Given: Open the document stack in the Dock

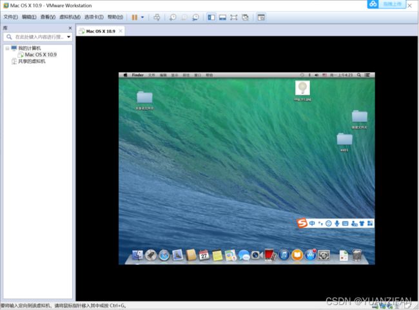Looking at the screenshot, I should click(344, 255).
